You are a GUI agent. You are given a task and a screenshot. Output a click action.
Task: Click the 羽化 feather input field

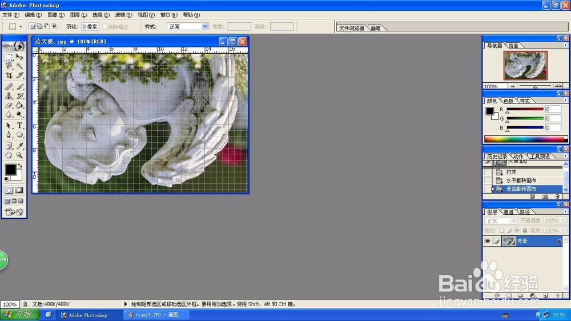click(90, 27)
